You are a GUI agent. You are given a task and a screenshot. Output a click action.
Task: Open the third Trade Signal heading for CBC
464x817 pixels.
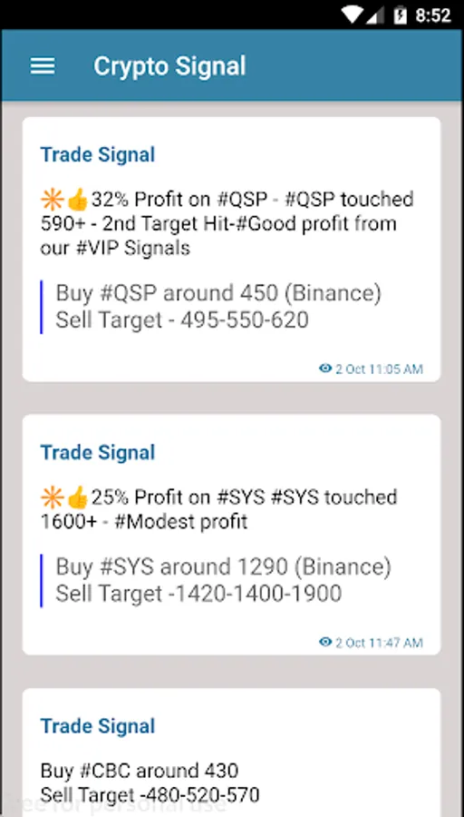pyautogui.click(x=98, y=726)
